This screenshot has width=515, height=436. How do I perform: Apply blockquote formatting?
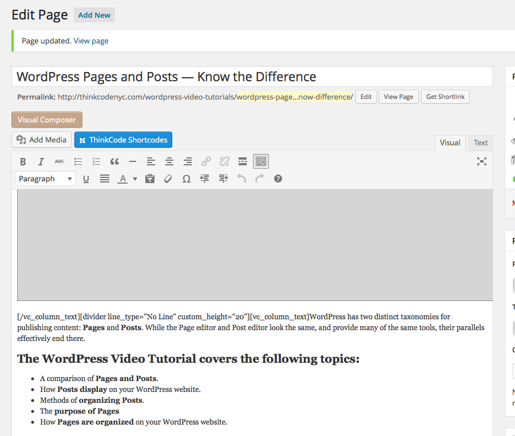[x=114, y=161]
